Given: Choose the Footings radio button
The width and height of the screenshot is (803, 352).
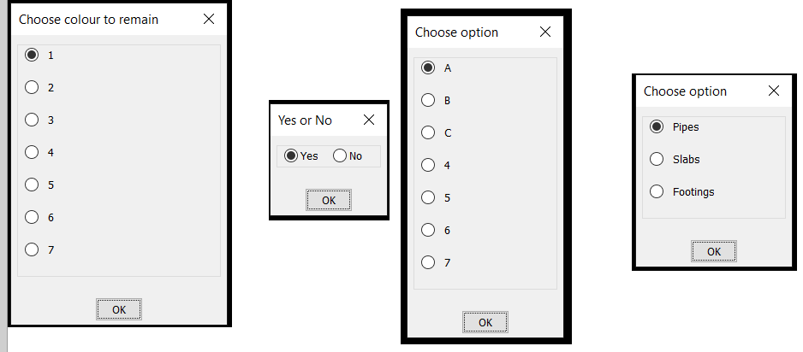Looking at the screenshot, I should [657, 191].
